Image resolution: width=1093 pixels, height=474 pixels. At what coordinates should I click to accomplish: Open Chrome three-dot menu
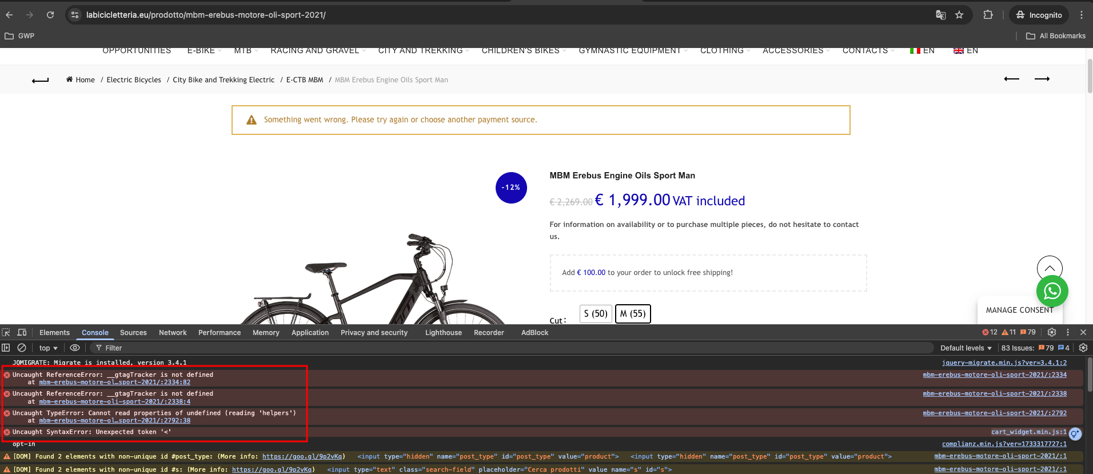pyautogui.click(x=1082, y=15)
